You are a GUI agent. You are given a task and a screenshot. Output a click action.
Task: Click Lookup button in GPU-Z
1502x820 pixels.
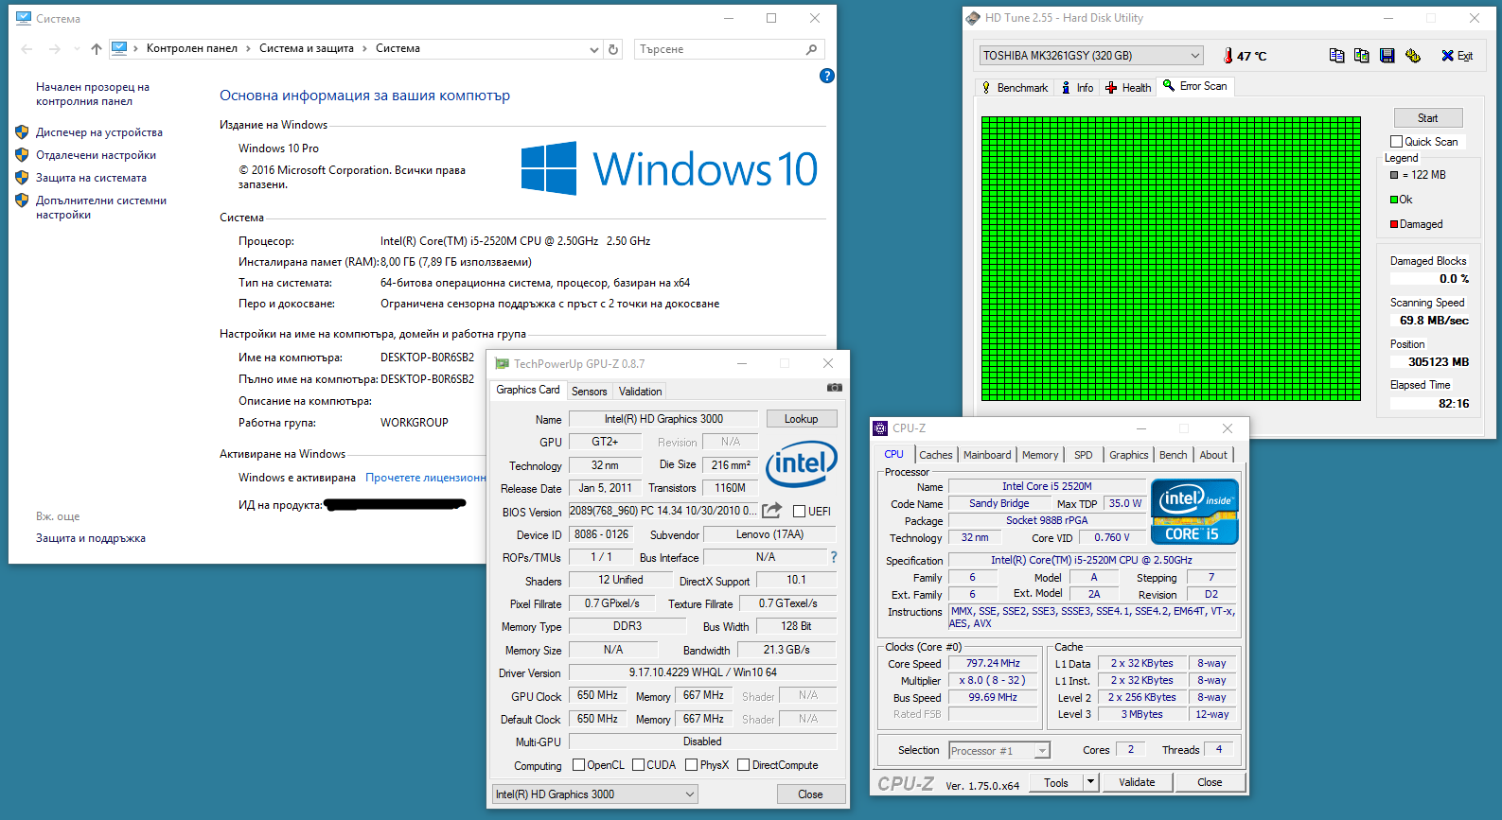coord(801,419)
